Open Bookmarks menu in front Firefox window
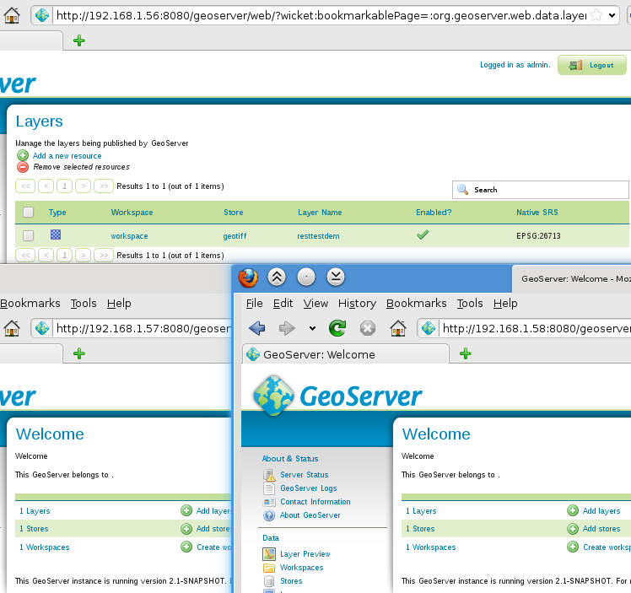Viewport: 631px width, 593px height. (417, 304)
